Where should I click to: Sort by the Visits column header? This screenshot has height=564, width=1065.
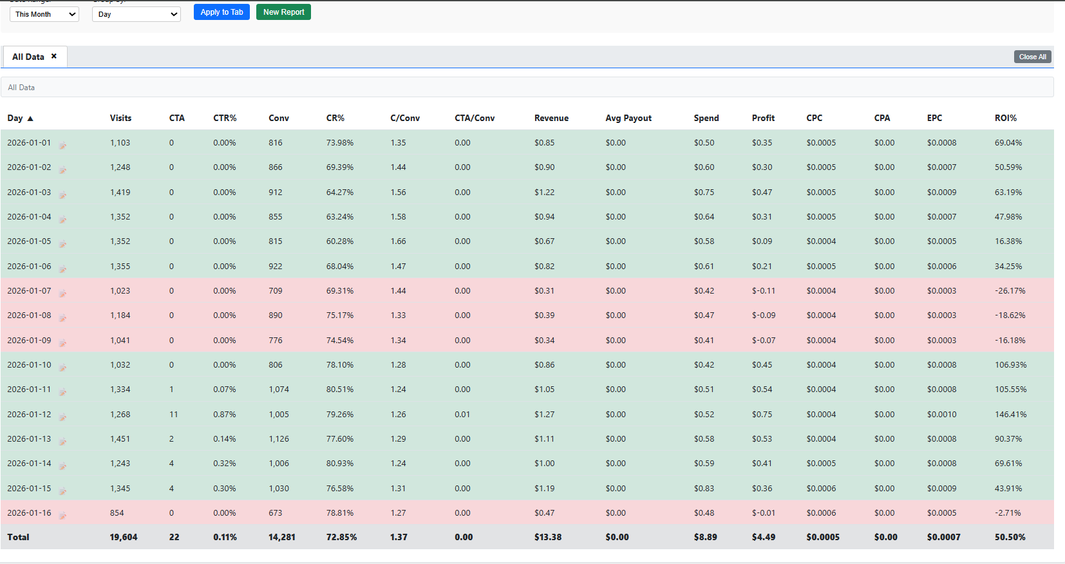tap(120, 118)
